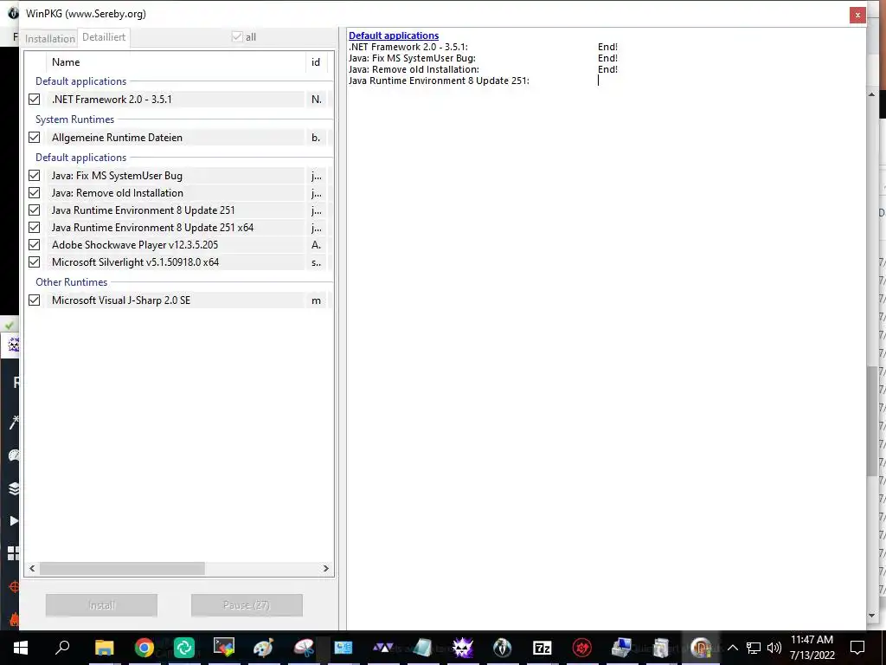Open the green circular arrows taskbar app
886x665 pixels.
tap(184, 648)
